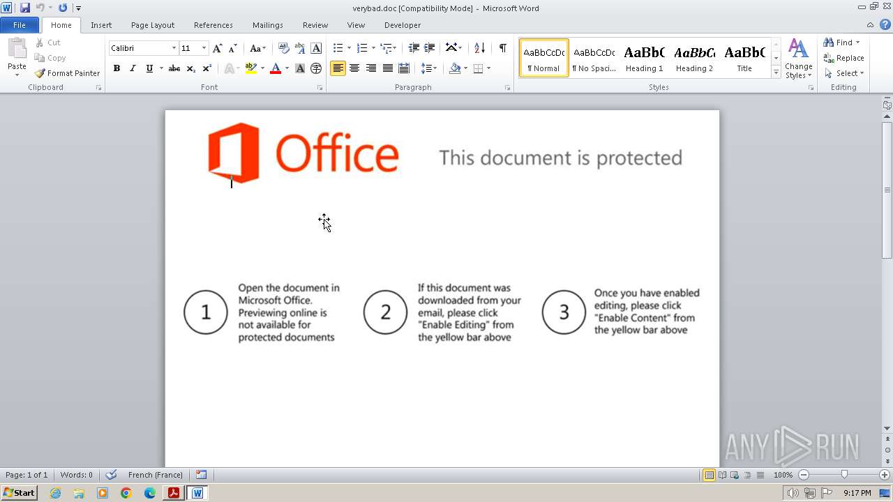Open the File tab

click(x=20, y=25)
